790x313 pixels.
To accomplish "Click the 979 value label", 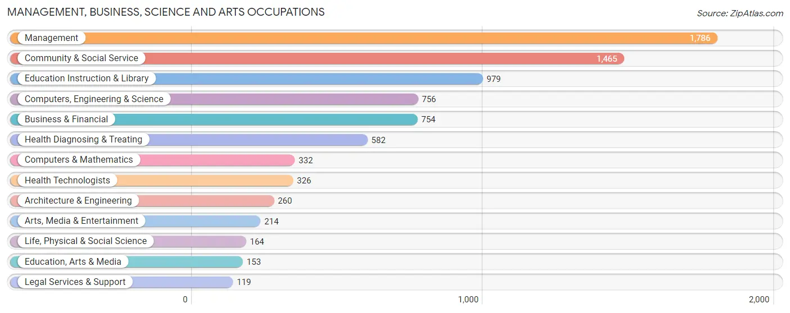I will 493,79.
